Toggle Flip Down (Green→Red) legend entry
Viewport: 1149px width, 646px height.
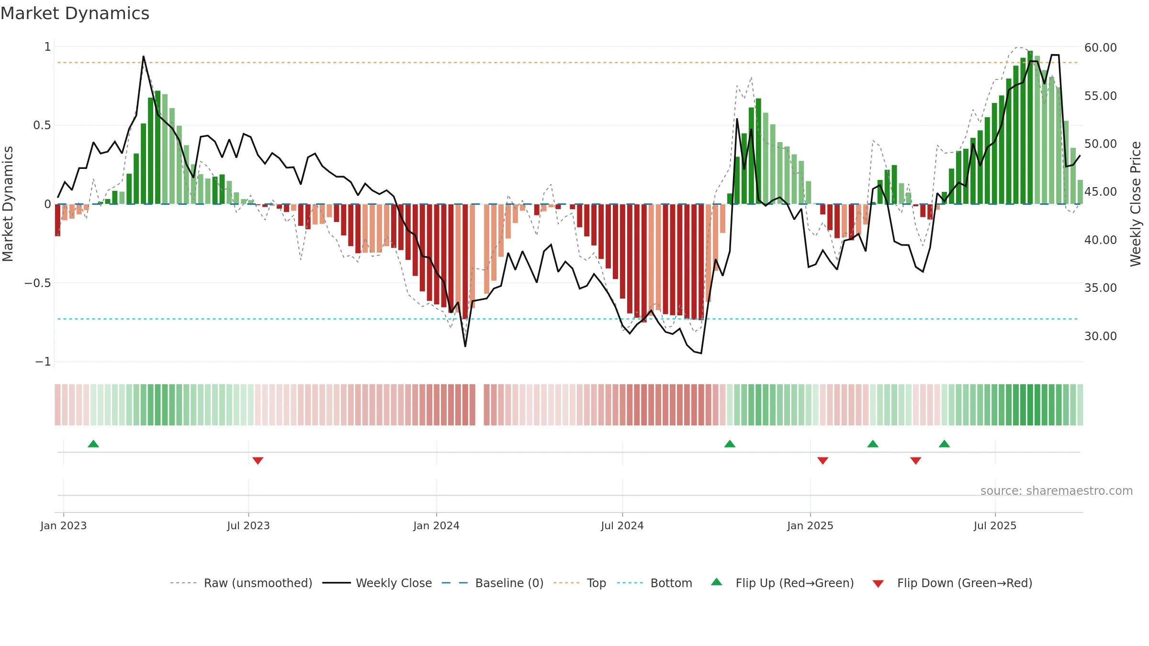tap(952, 583)
